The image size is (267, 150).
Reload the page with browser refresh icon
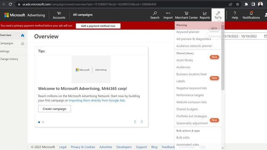coord(10,4)
